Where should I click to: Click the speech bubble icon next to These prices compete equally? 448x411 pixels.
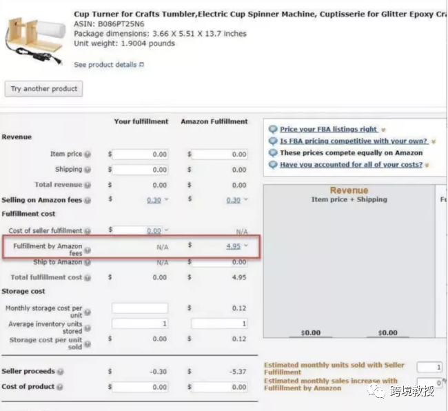(x=273, y=153)
